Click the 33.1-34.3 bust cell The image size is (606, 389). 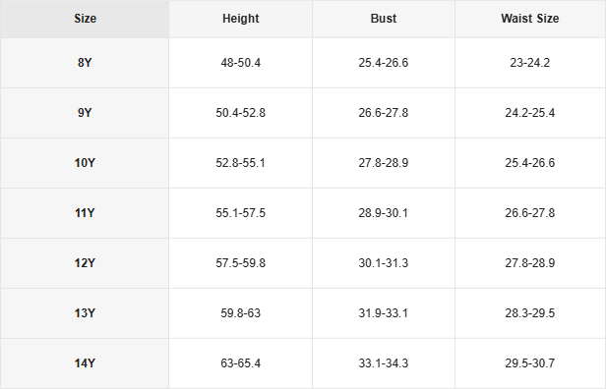pyautogui.click(x=384, y=363)
